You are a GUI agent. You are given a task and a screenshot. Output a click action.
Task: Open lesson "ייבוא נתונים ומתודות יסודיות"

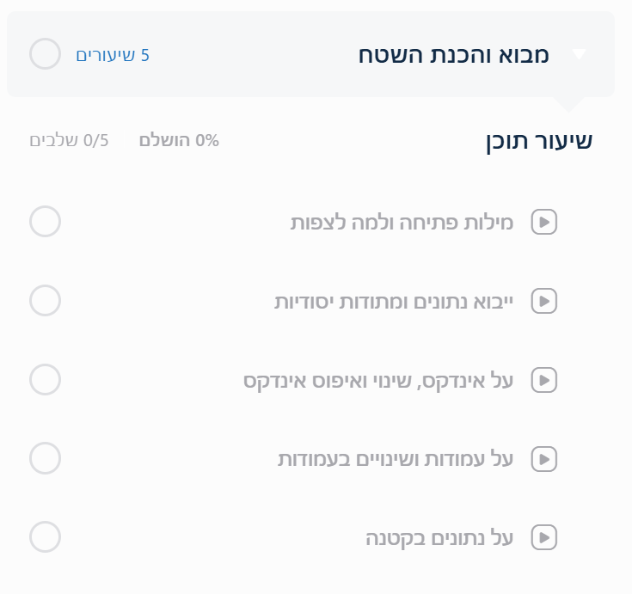tap(393, 302)
